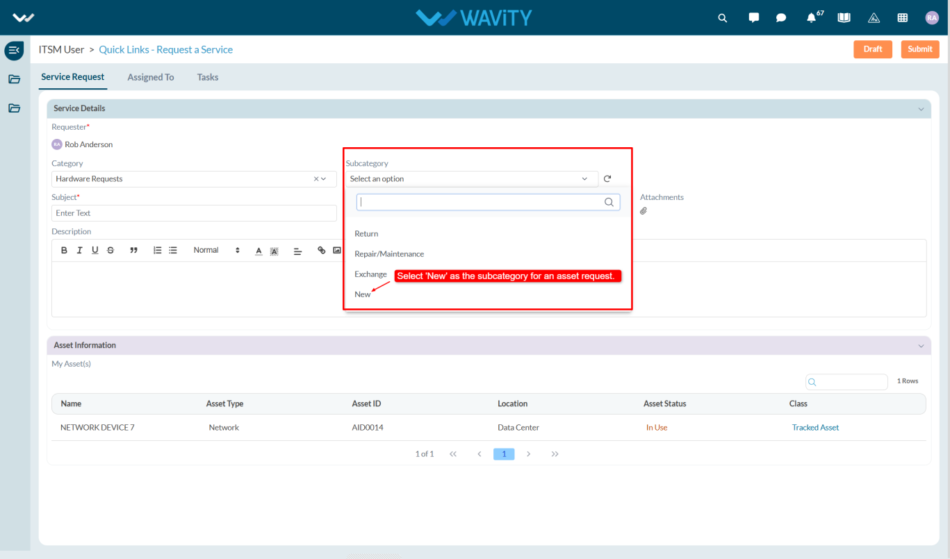Focus the subcategory search input

[x=488, y=202]
